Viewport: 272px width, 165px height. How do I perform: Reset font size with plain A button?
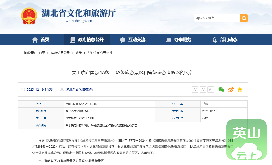[x=210, y=90]
